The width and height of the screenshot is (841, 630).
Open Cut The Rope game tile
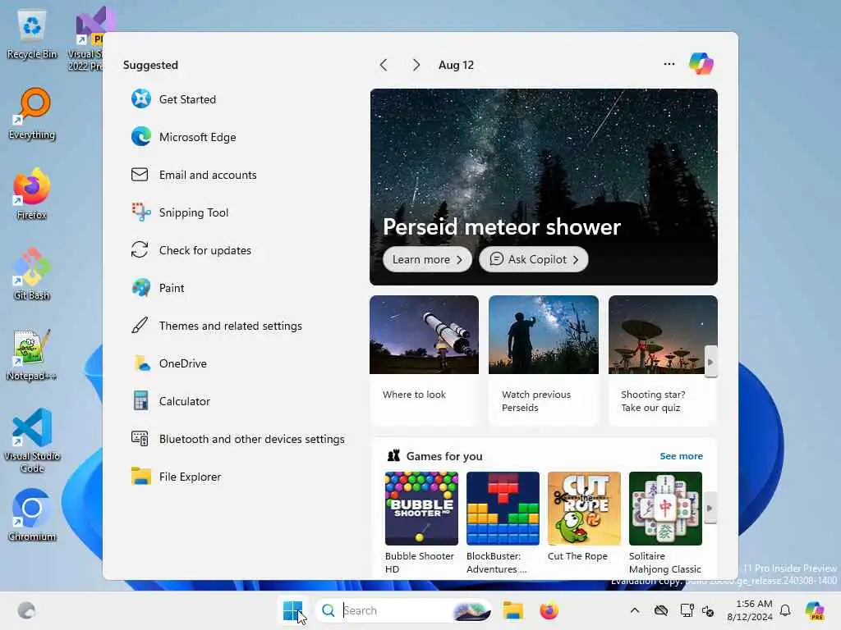(584, 518)
